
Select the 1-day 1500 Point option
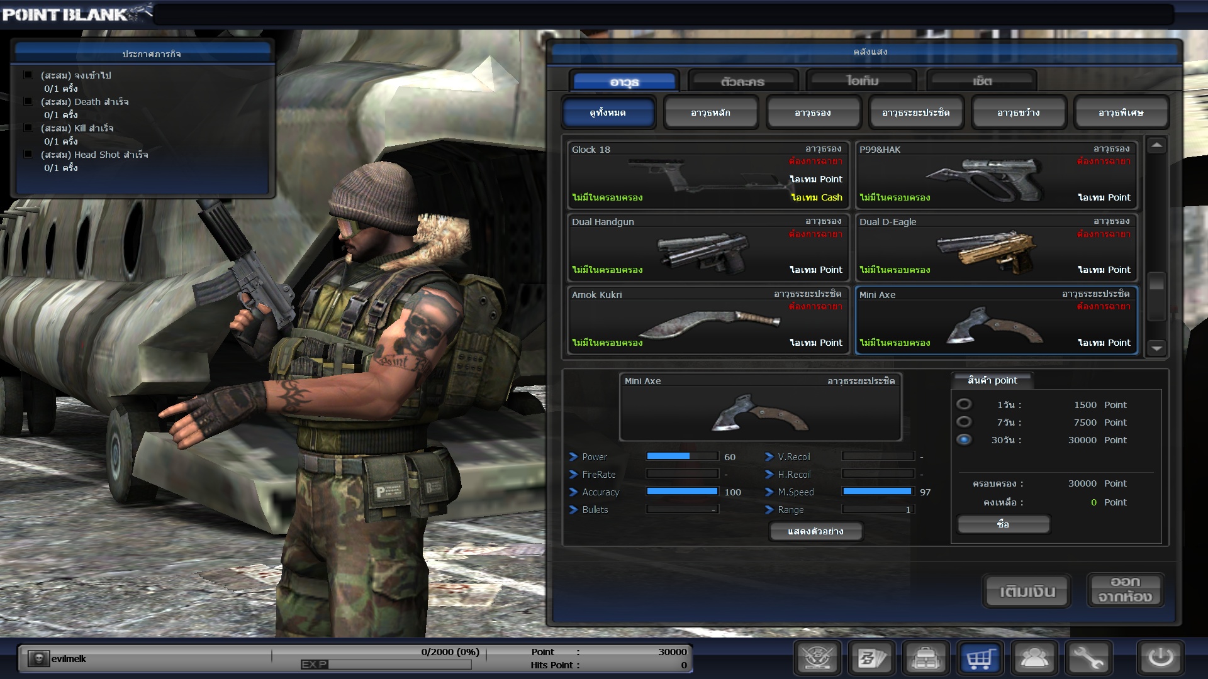pyautogui.click(x=964, y=404)
